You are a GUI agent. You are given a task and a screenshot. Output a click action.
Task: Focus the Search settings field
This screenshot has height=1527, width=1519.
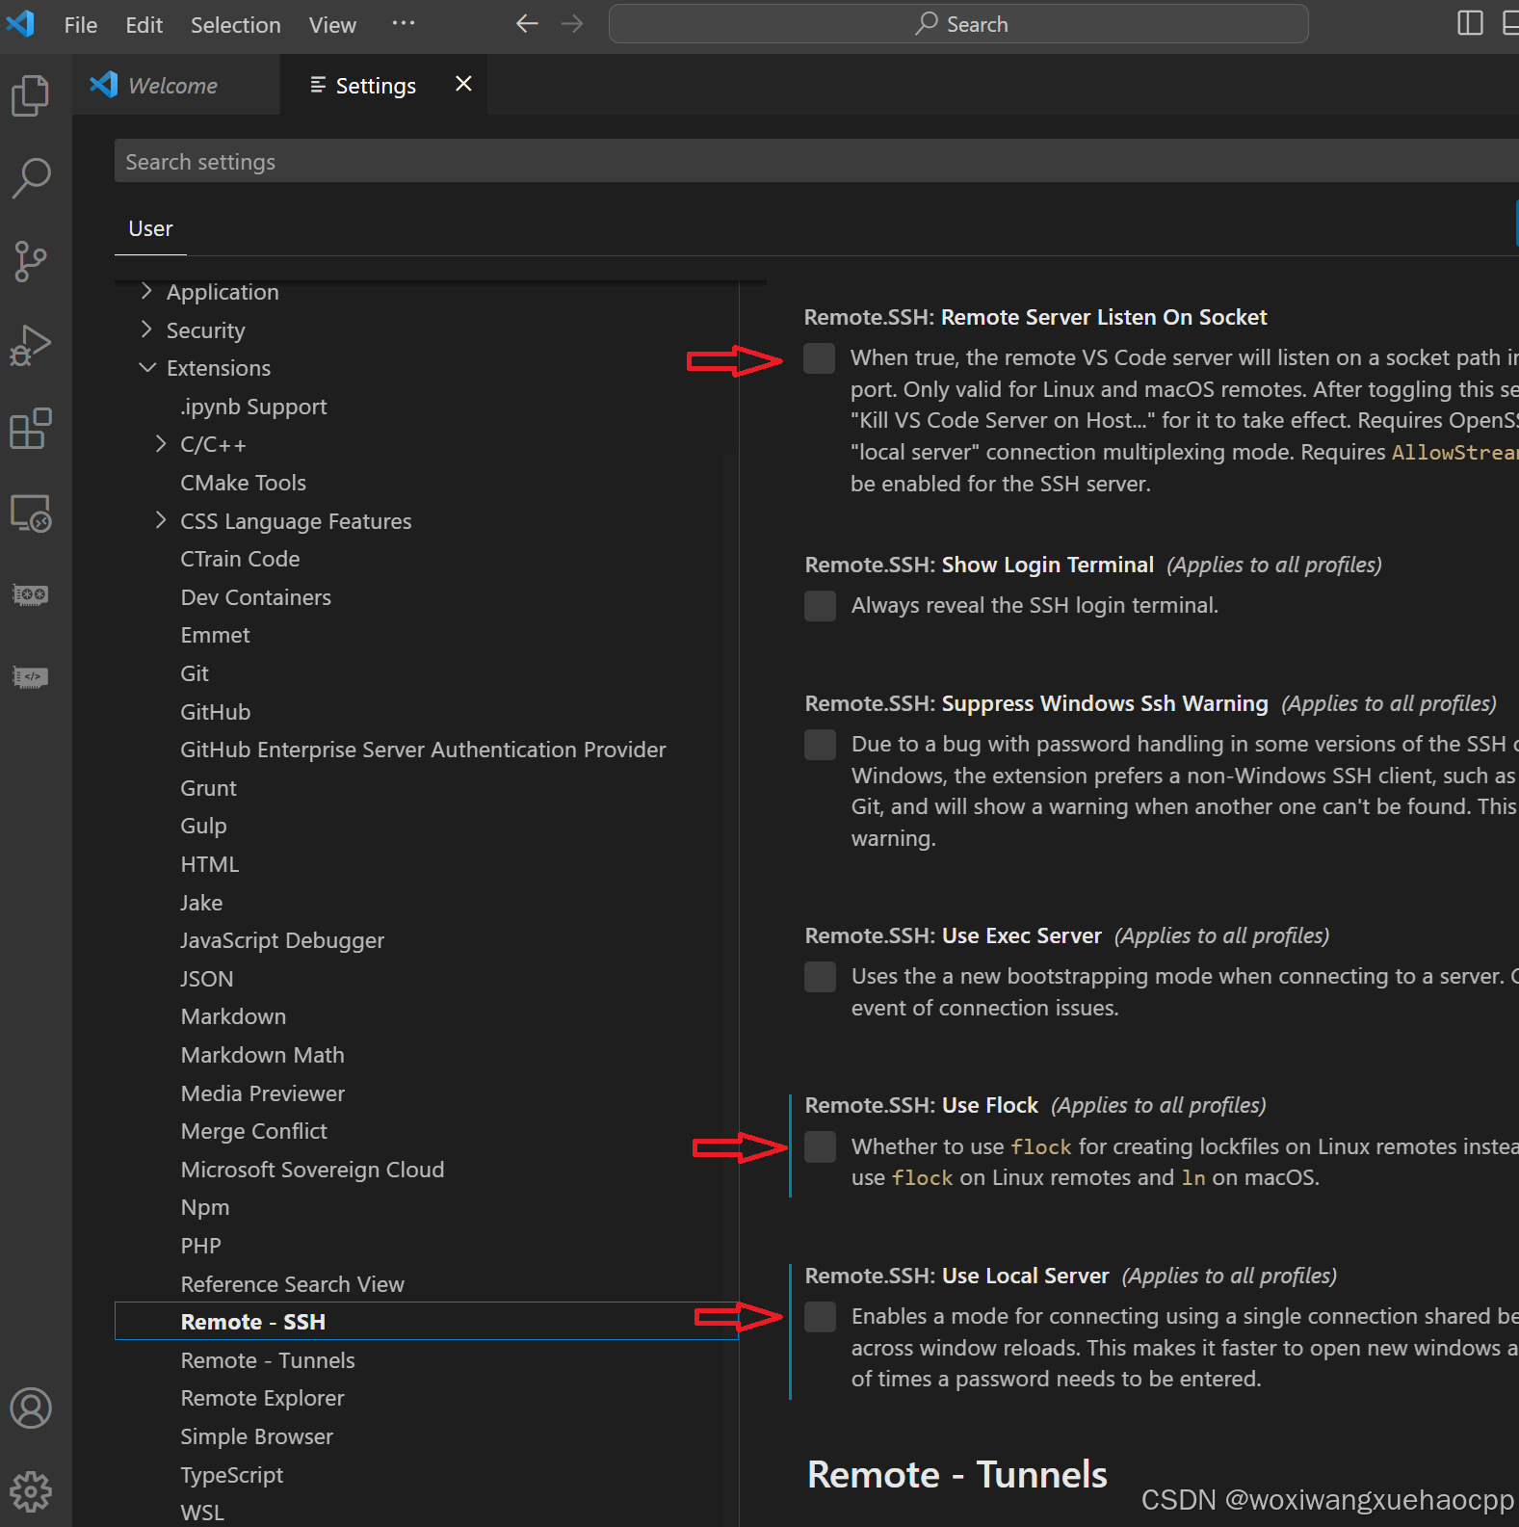[x=817, y=161]
